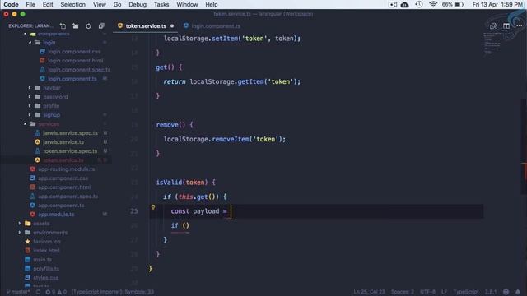Open the errors and warnings count in status bar

pyautogui.click(x=56, y=292)
